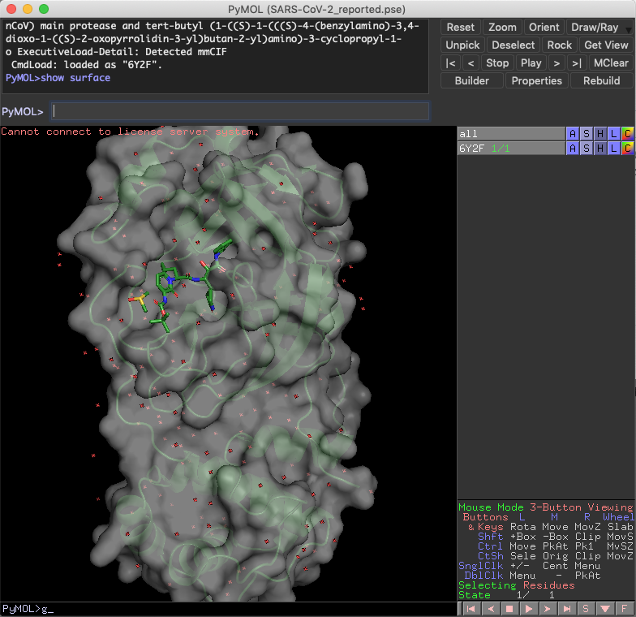
Task: Step back one frame with the < button
Action: (x=471, y=63)
